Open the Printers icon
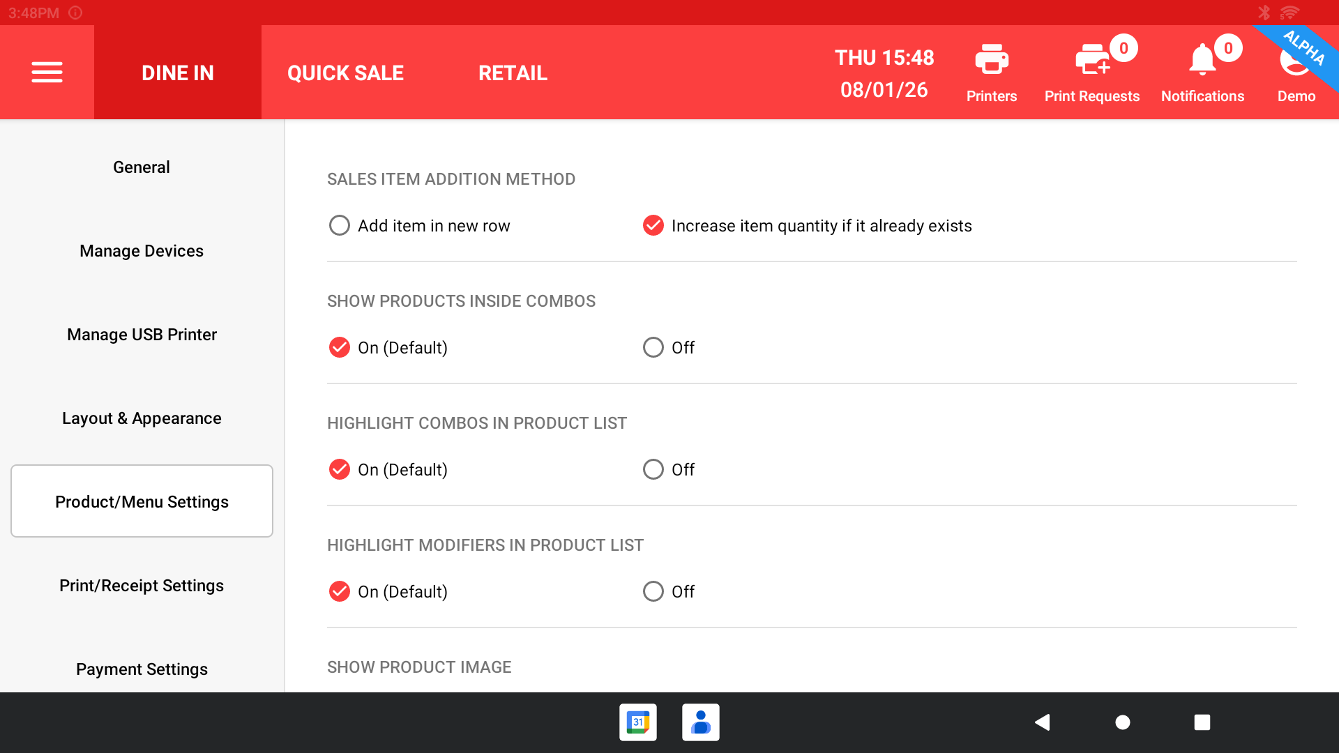 [x=991, y=72]
